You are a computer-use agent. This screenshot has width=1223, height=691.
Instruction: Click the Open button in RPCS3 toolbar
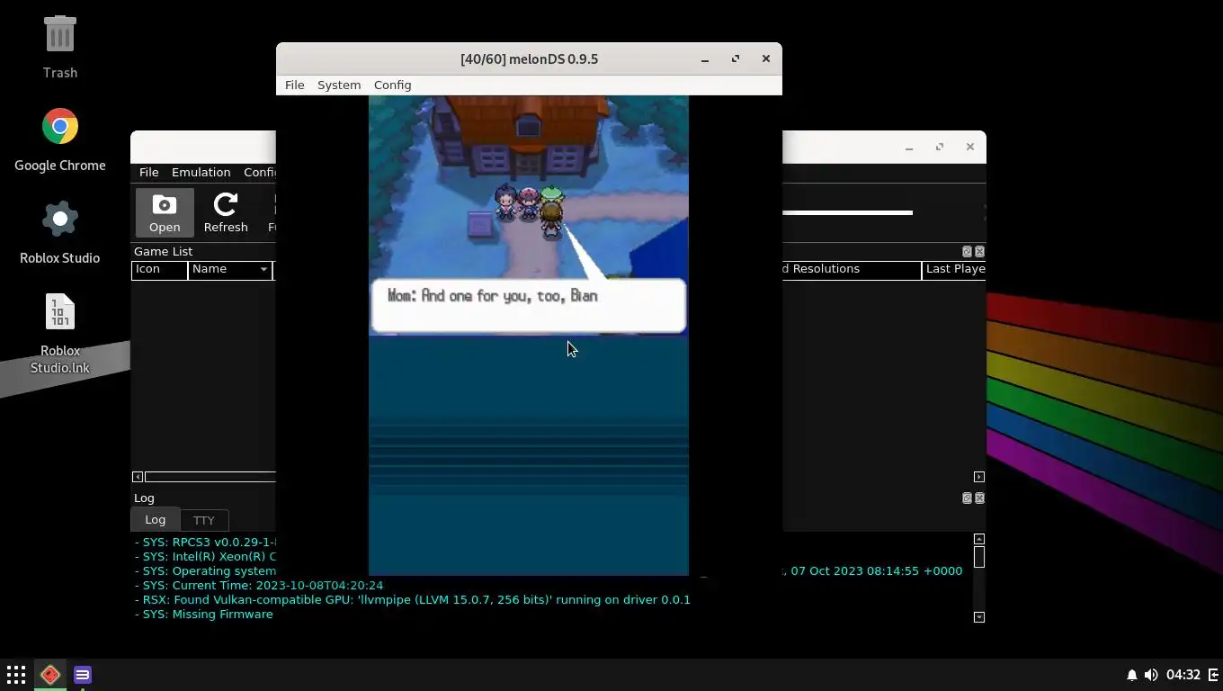[165, 213]
